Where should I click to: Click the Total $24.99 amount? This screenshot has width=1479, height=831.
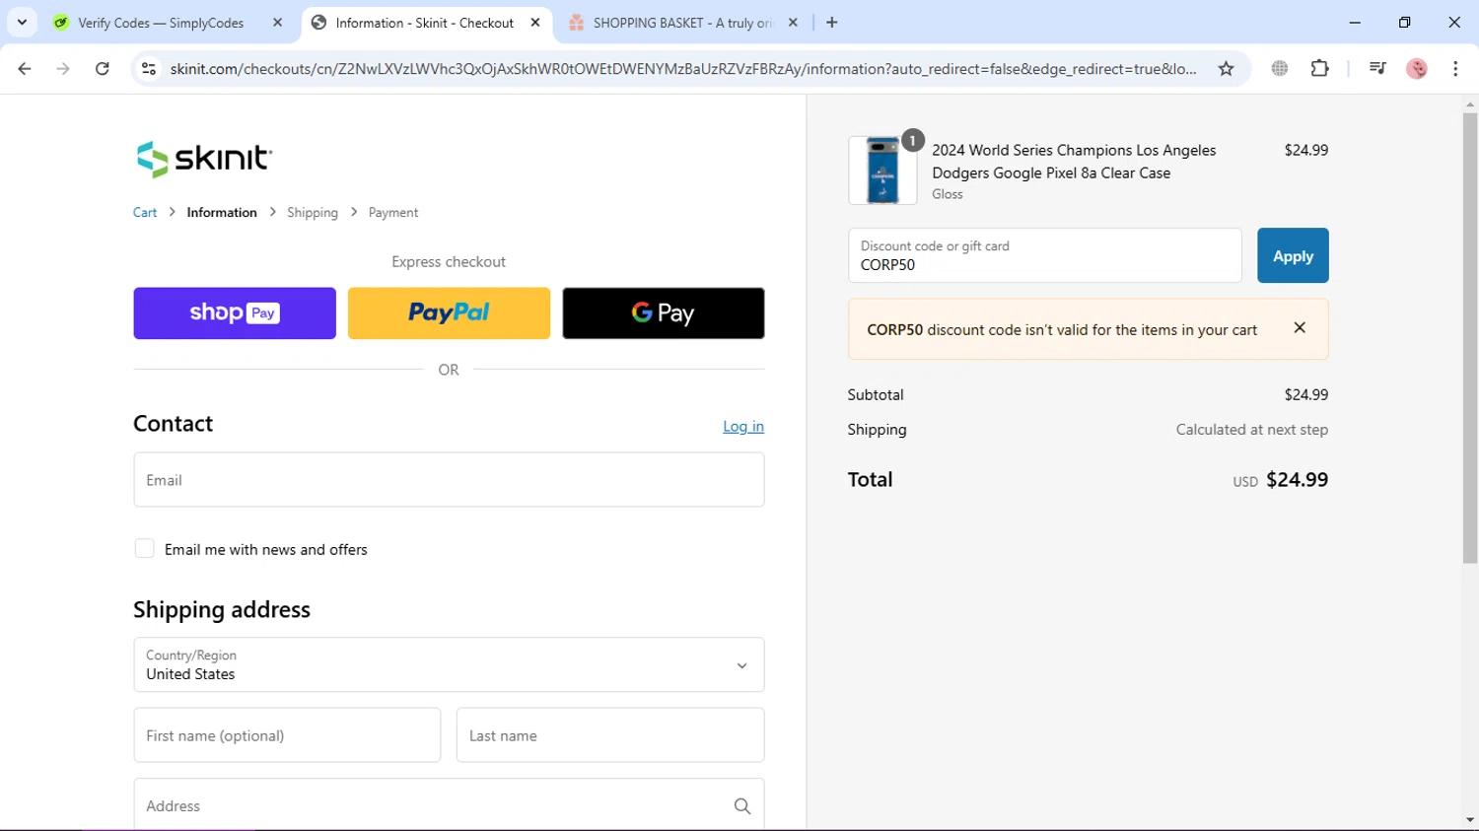[1297, 480]
